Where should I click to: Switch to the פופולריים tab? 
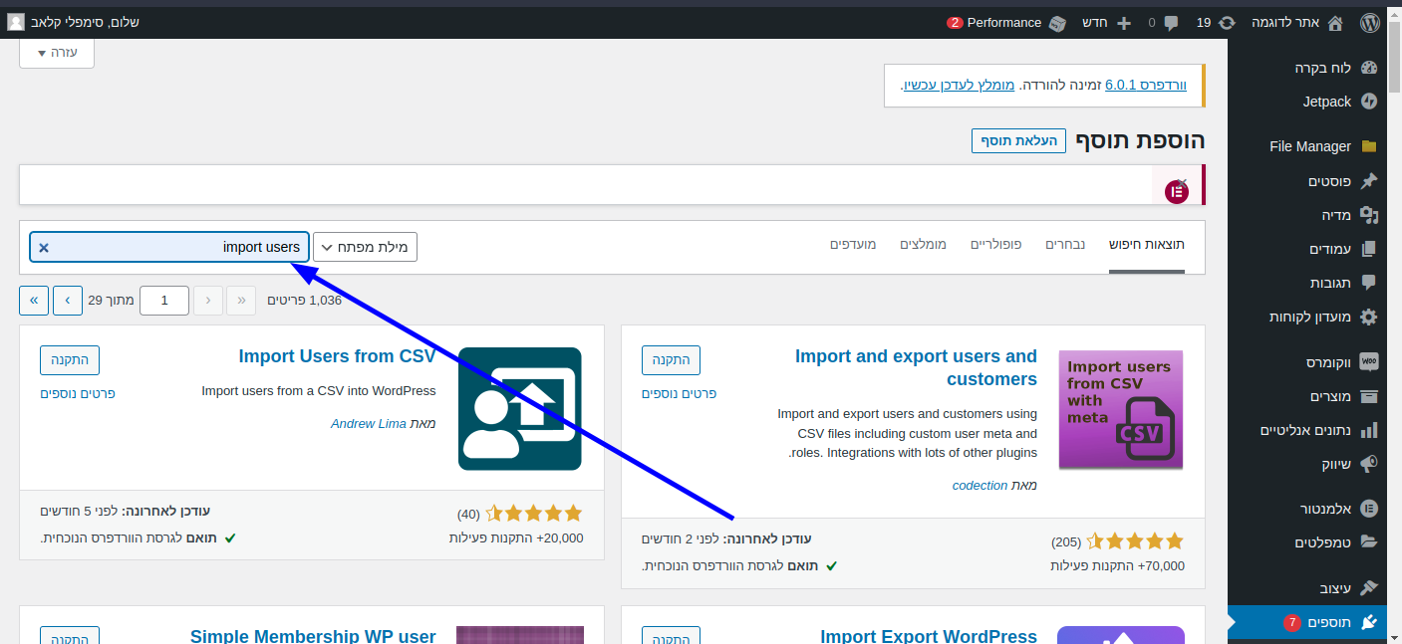click(996, 245)
